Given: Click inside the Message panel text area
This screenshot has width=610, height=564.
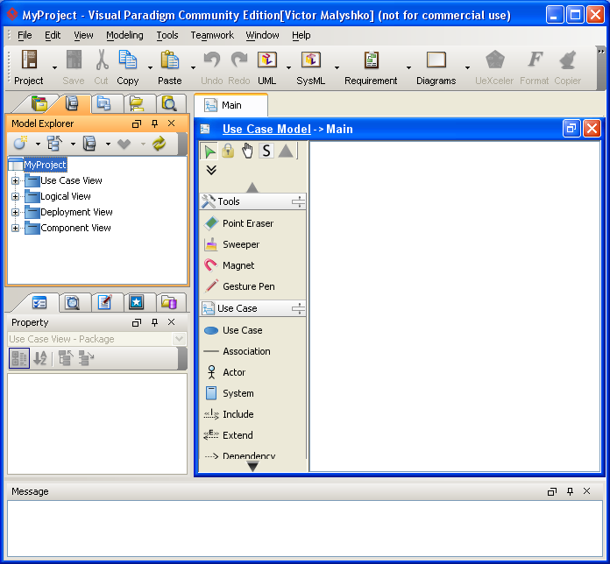Looking at the screenshot, I should pos(305,529).
